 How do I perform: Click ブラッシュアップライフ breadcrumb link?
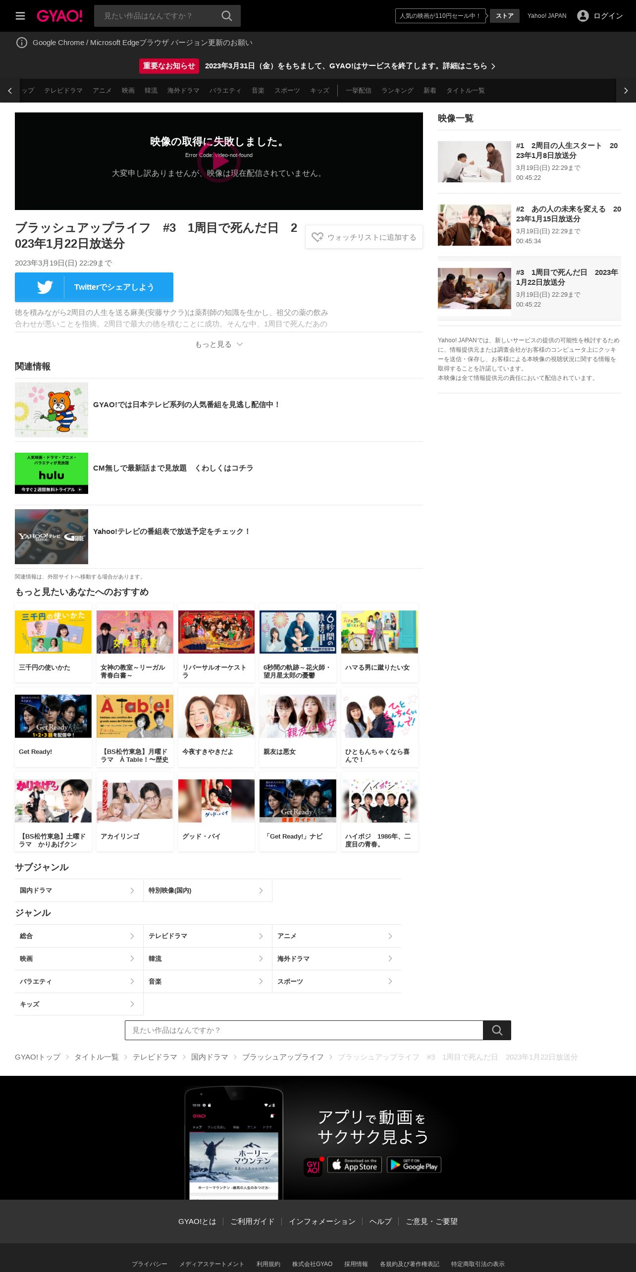tap(283, 1057)
